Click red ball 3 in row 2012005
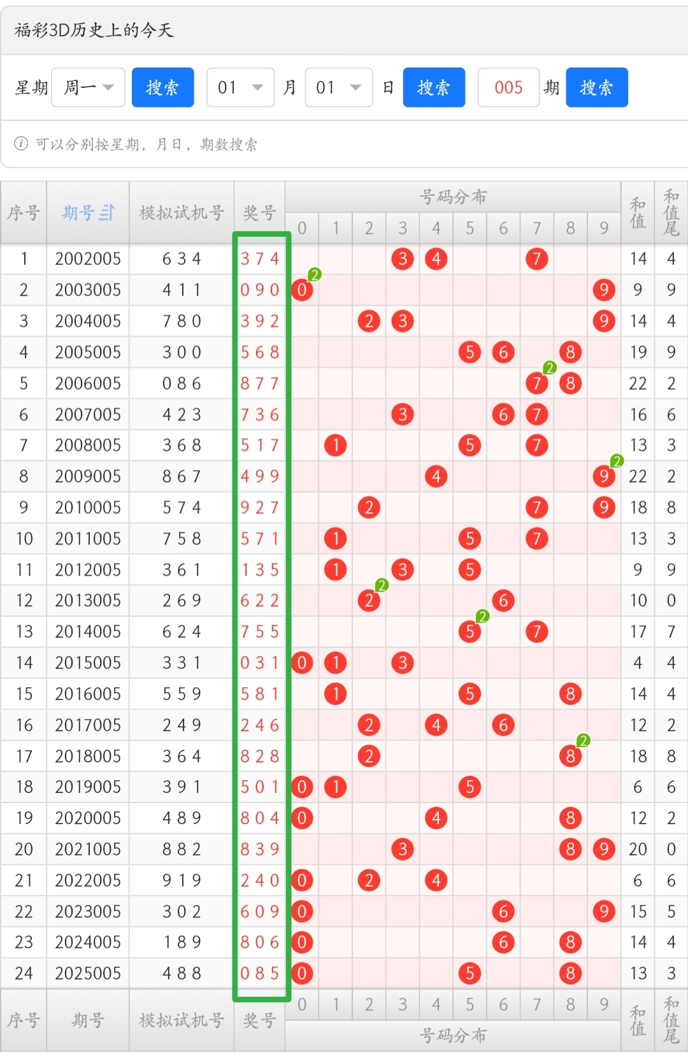The width and height of the screenshot is (688, 1056). (403, 569)
